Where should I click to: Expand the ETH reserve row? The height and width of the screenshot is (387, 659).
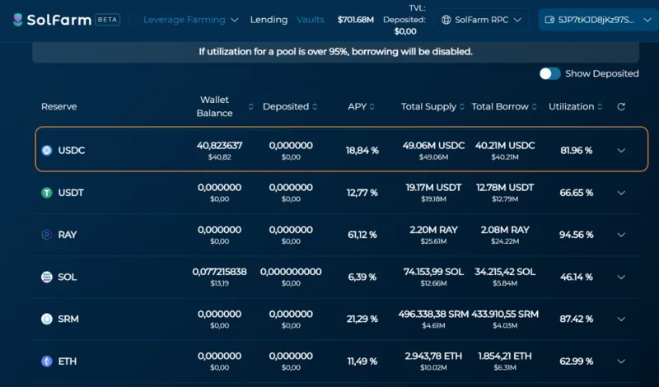[621, 361]
